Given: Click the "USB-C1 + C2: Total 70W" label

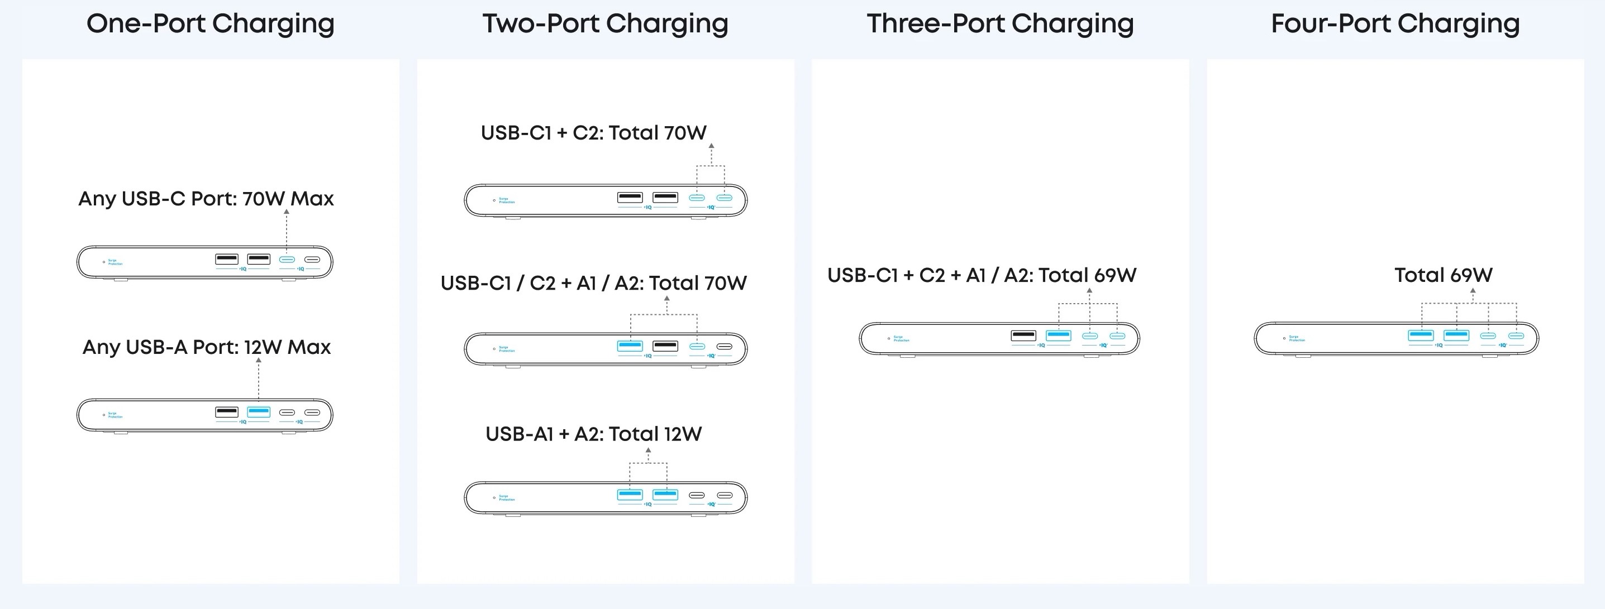Looking at the screenshot, I should 593,133.
